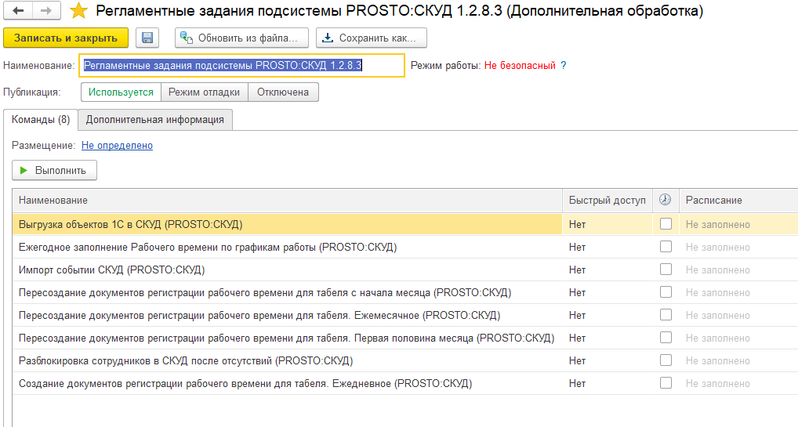
Task: Click 'Нет' quick access for 'Ежегодное заполнение' row
Action: click(577, 248)
